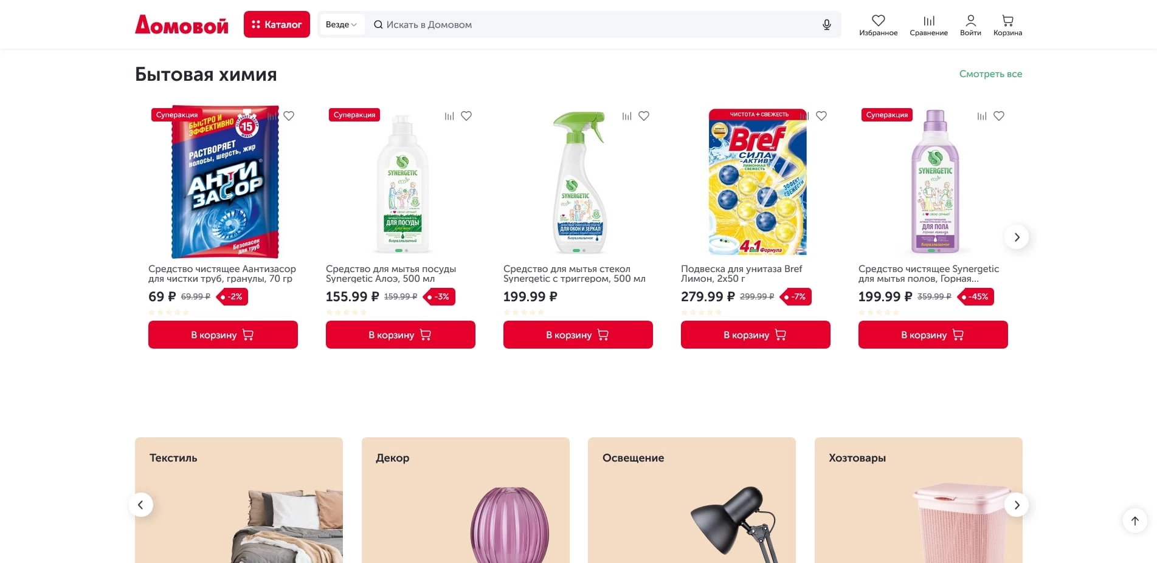Viewport: 1157px width, 563px height.
Task: Open the Освещение category card
Action: pyautogui.click(x=692, y=500)
